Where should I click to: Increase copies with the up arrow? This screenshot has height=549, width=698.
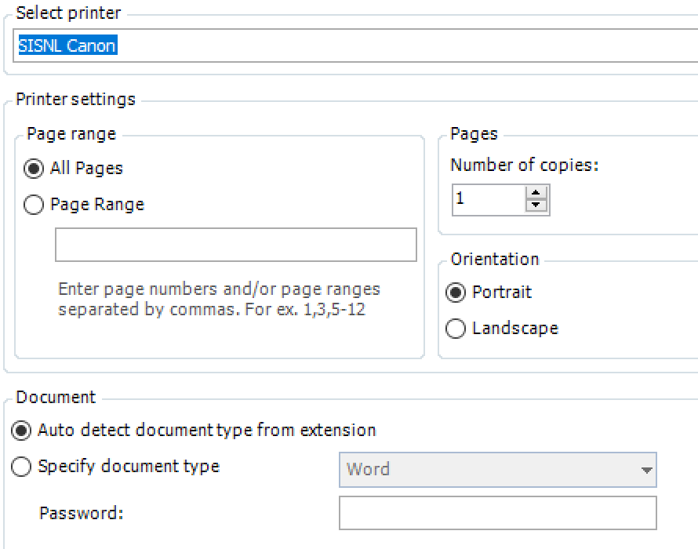click(536, 193)
